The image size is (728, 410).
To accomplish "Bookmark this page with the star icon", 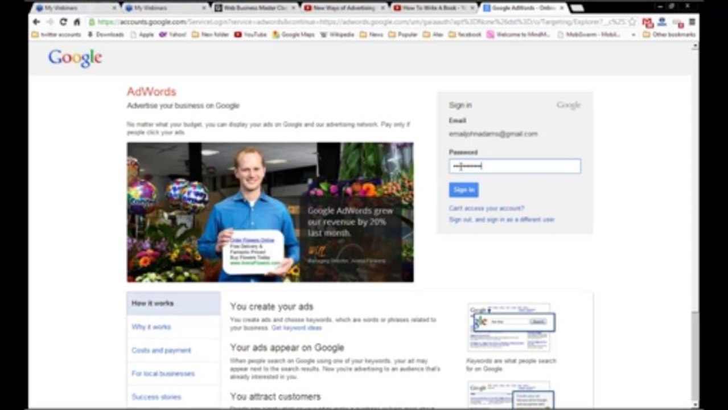I will (632, 22).
